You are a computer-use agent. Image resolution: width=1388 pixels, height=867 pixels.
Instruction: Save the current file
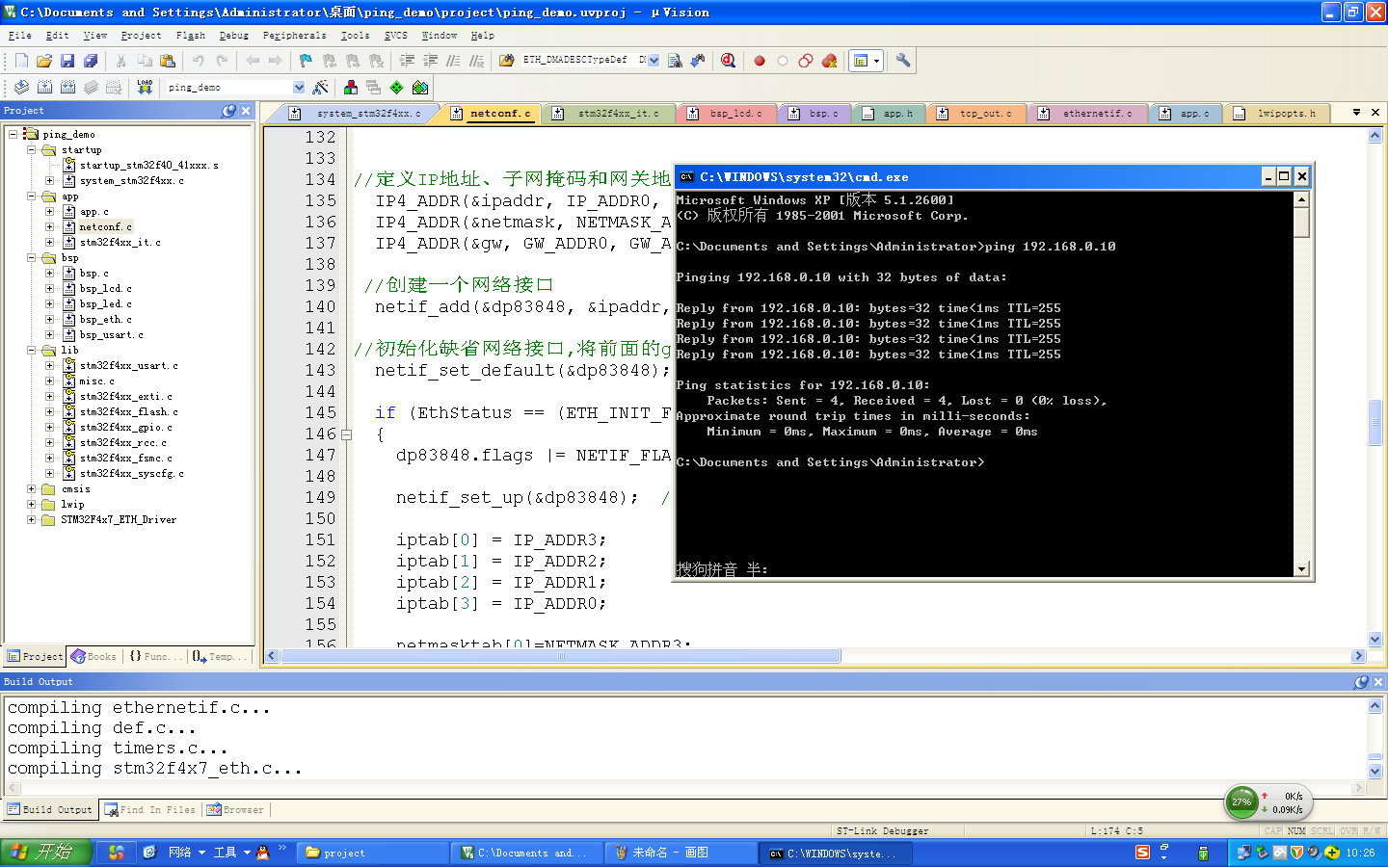(x=67, y=61)
